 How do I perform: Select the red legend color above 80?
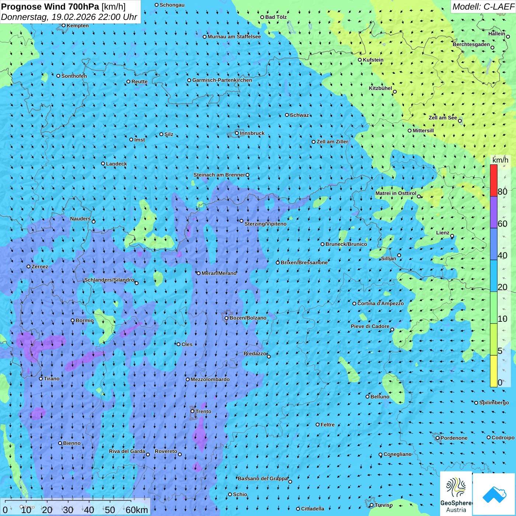[x=494, y=180]
